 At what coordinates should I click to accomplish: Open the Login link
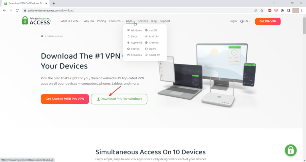coord(233,21)
